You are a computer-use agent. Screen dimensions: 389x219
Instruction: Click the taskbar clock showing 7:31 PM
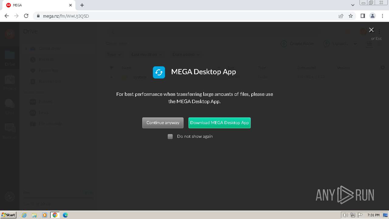click(x=374, y=215)
